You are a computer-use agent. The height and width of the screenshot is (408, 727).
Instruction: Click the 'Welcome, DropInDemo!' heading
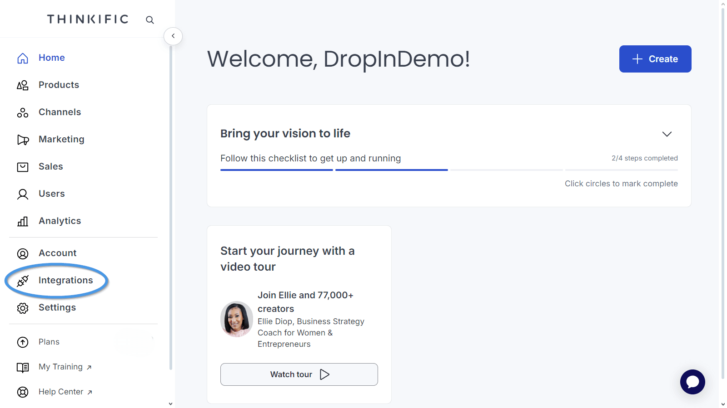click(x=339, y=59)
